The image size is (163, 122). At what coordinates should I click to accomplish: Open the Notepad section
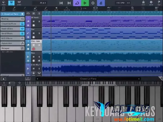click(12, 48)
